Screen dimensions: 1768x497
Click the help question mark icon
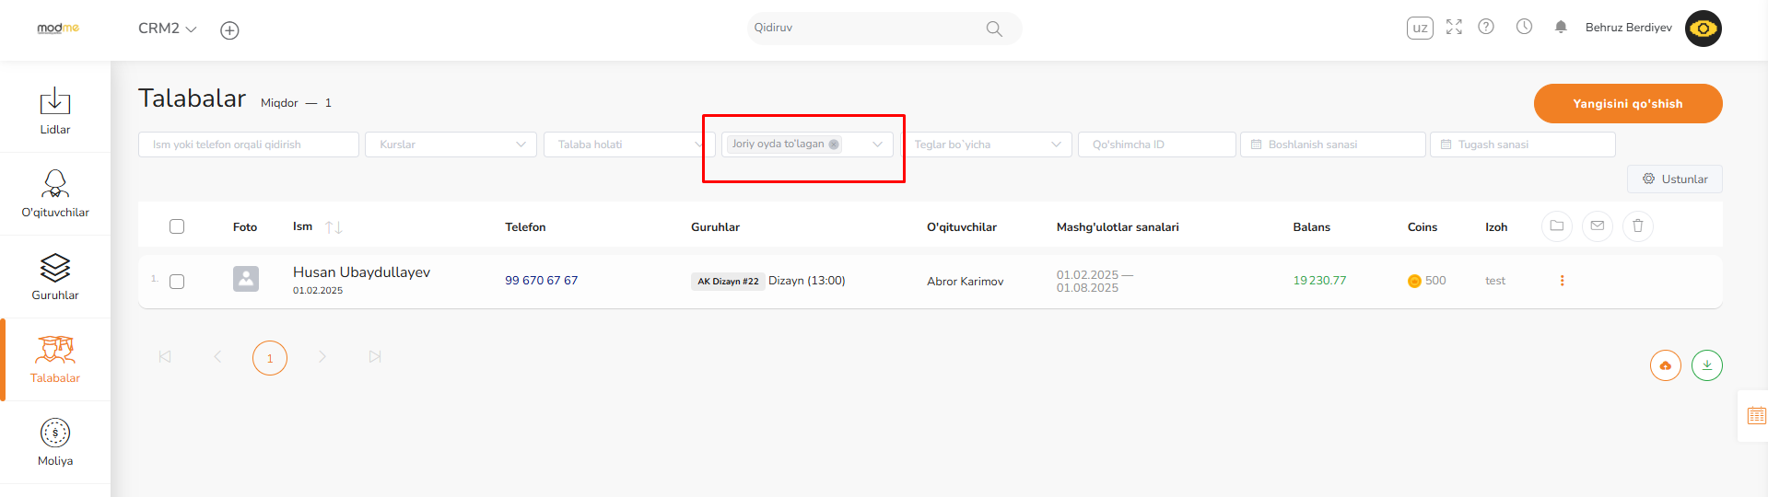tap(1486, 27)
